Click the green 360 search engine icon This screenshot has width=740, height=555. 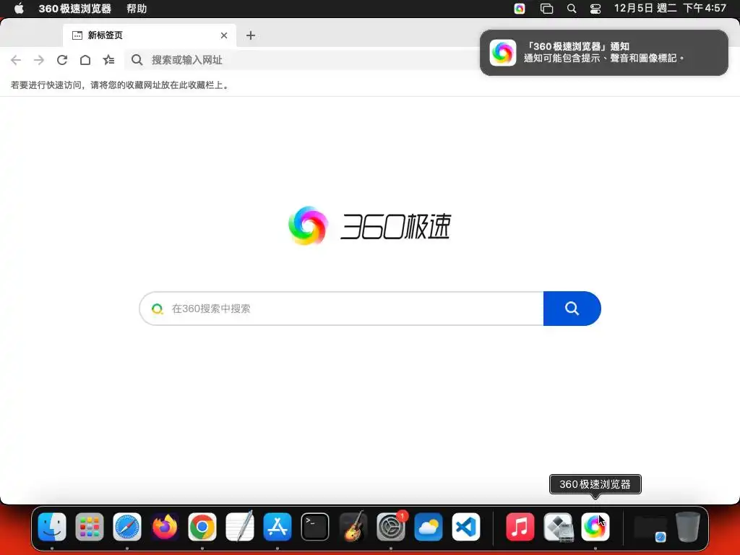click(157, 309)
